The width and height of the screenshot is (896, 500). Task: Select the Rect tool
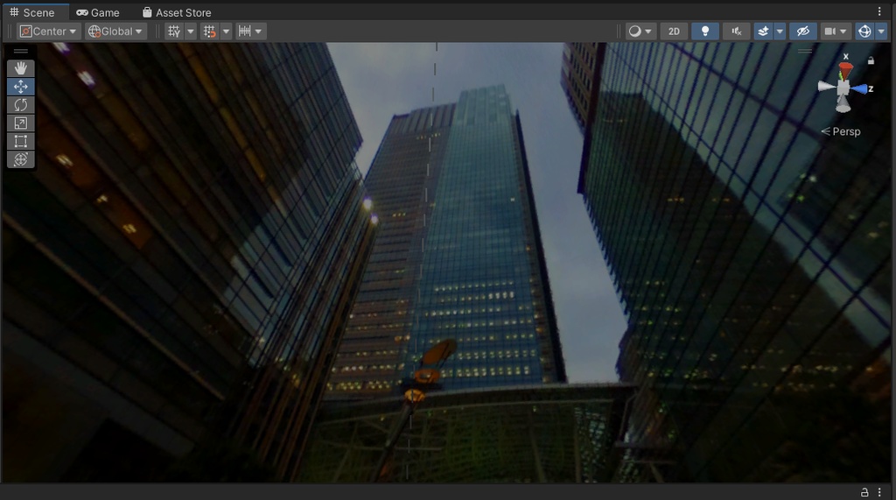[x=21, y=141]
